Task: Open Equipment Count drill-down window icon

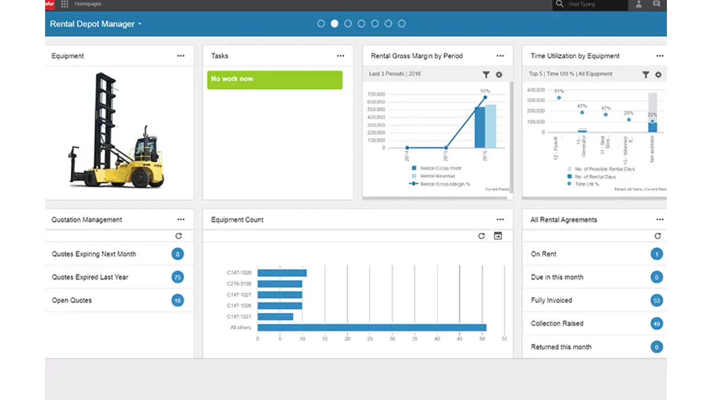Action: [498, 236]
